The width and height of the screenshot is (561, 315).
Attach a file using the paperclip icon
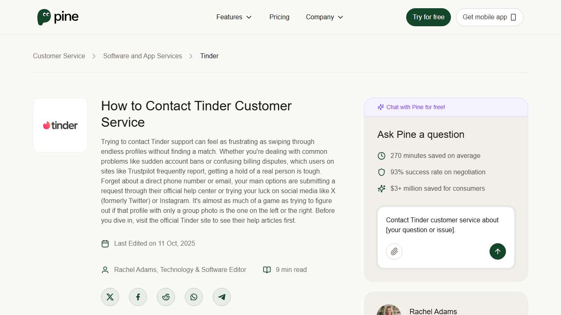tap(394, 251)
